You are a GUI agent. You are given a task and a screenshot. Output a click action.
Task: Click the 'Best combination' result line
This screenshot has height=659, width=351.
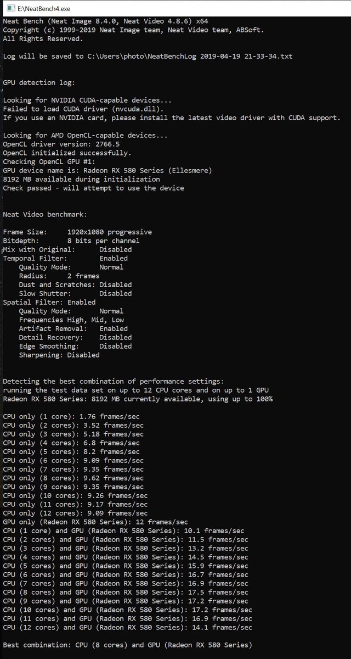tap(127, 645)
